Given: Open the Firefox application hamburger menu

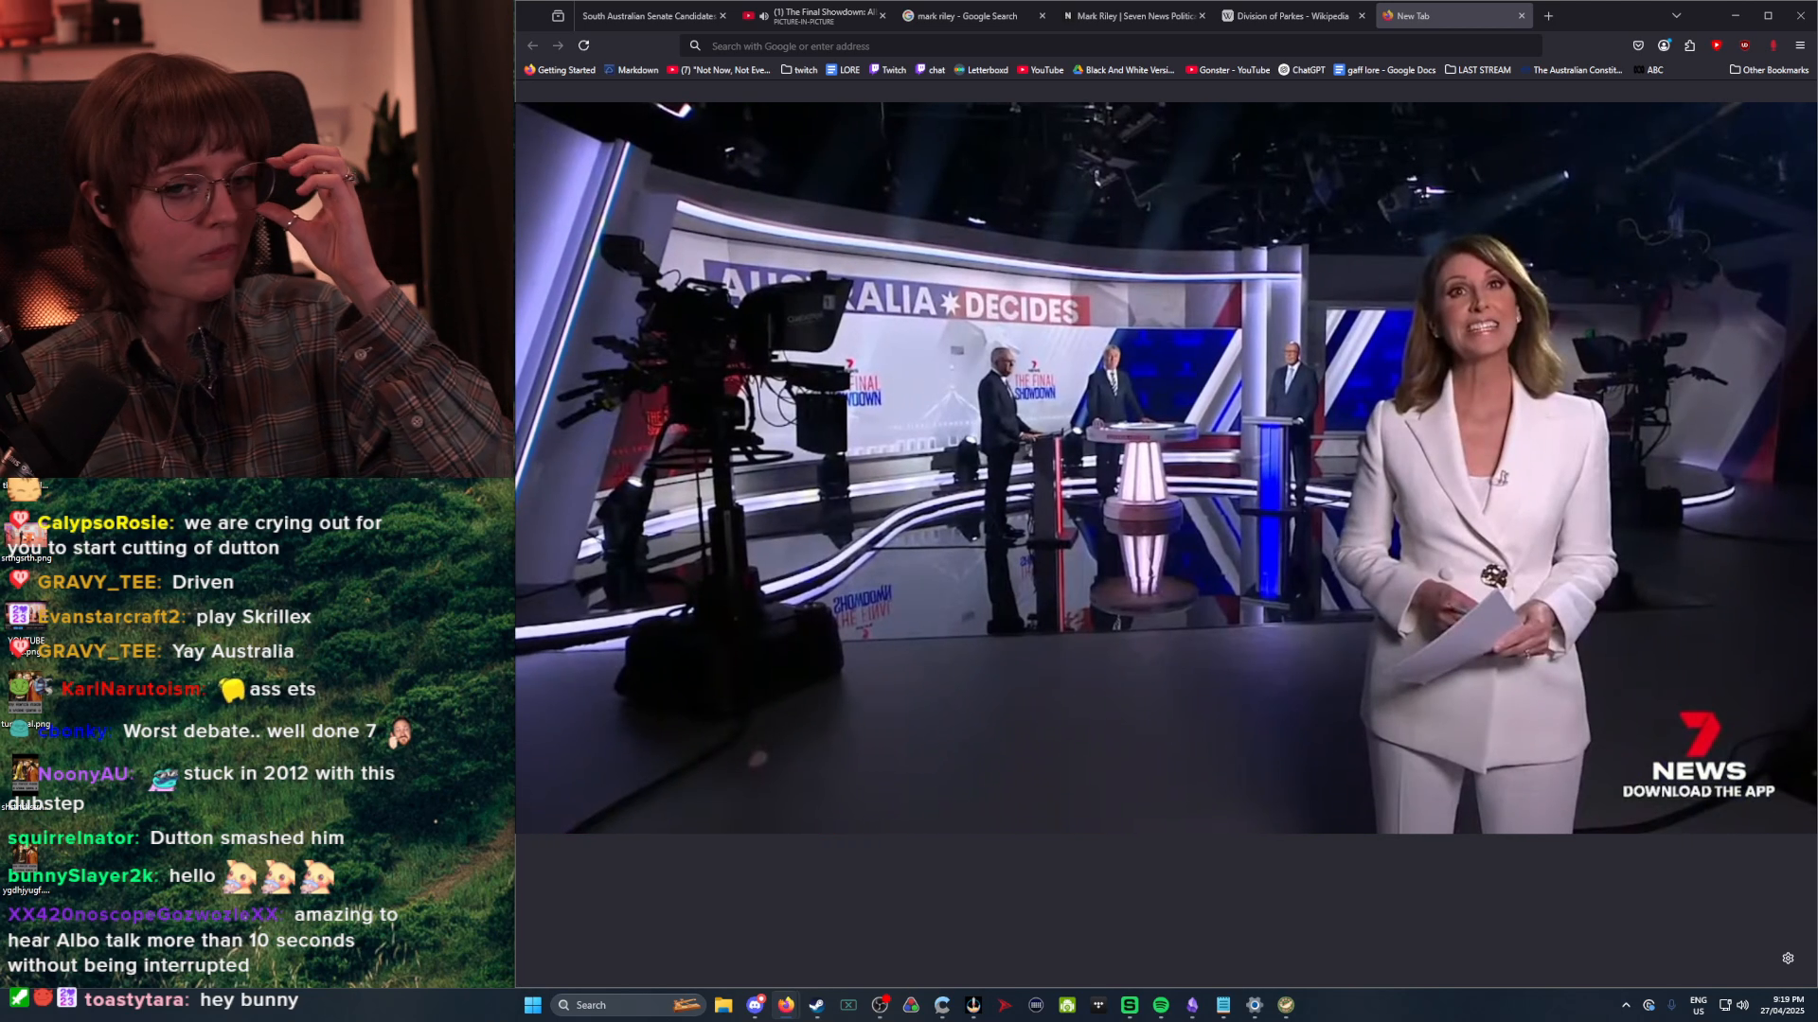Looking at the screenshot, I should pyautogui.click(x=1798, y=45).
